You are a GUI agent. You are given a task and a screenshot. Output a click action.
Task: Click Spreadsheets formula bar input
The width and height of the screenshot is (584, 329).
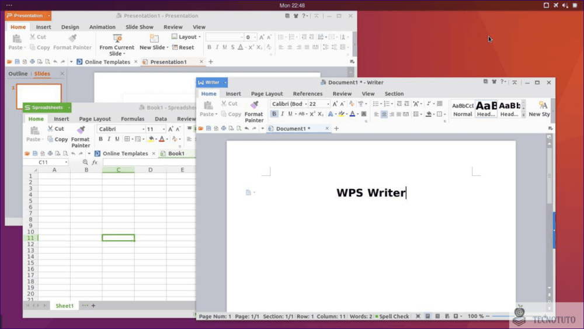coord(149,162)
